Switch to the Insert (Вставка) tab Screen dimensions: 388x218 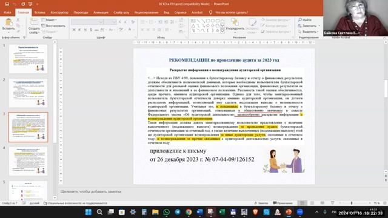coord(39,12)
